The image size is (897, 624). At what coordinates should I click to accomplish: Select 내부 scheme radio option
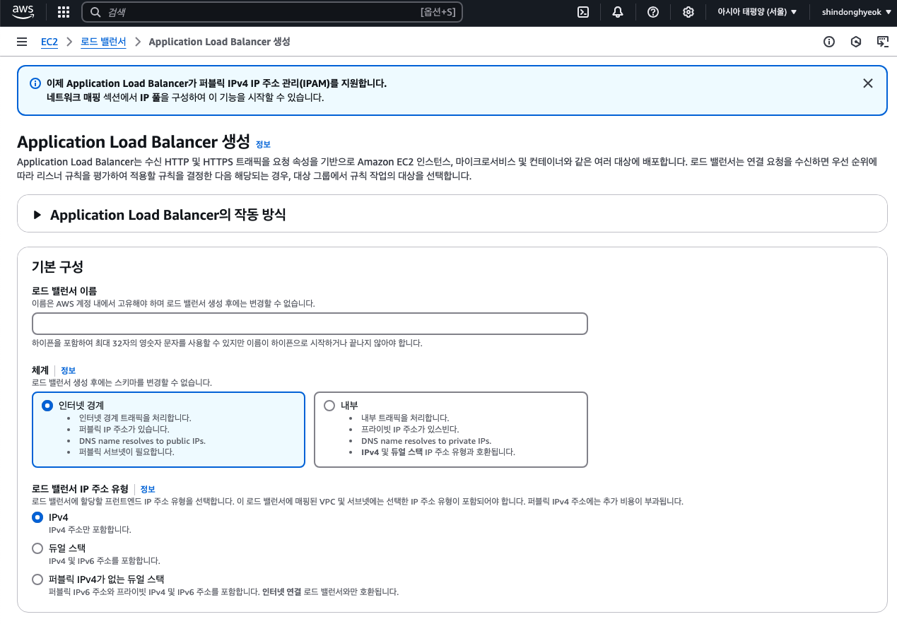point(329,406)
